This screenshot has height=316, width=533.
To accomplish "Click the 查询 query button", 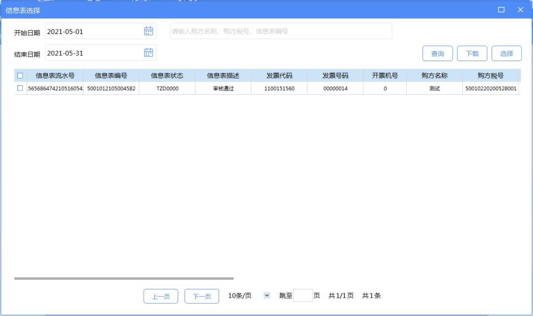I will (437, 53).
